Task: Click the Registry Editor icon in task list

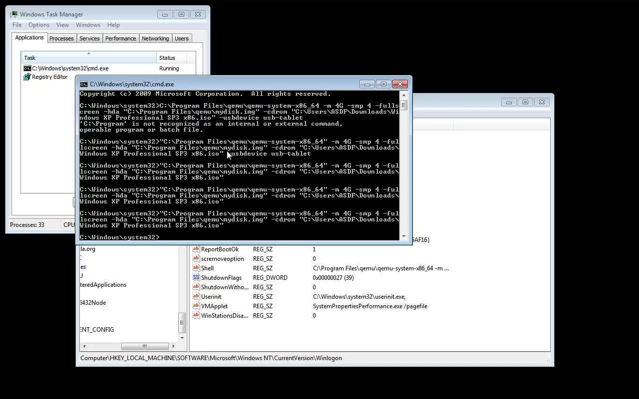Action: pos(27,77)
